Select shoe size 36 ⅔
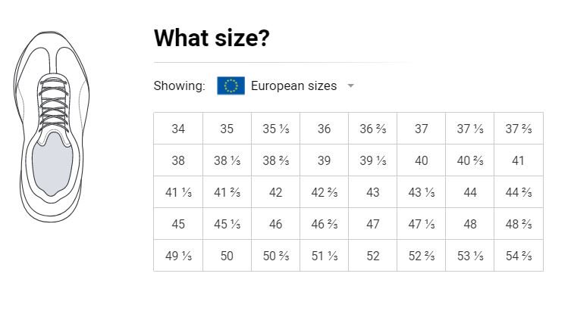 372,129
